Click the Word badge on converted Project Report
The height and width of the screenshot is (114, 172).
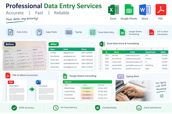[38, 82]
